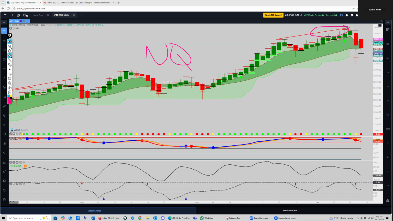Image resolution: width=393 pixels, height=221 pixels.
Task: Open the WealthTracker bottom tab
Action: 290,211
